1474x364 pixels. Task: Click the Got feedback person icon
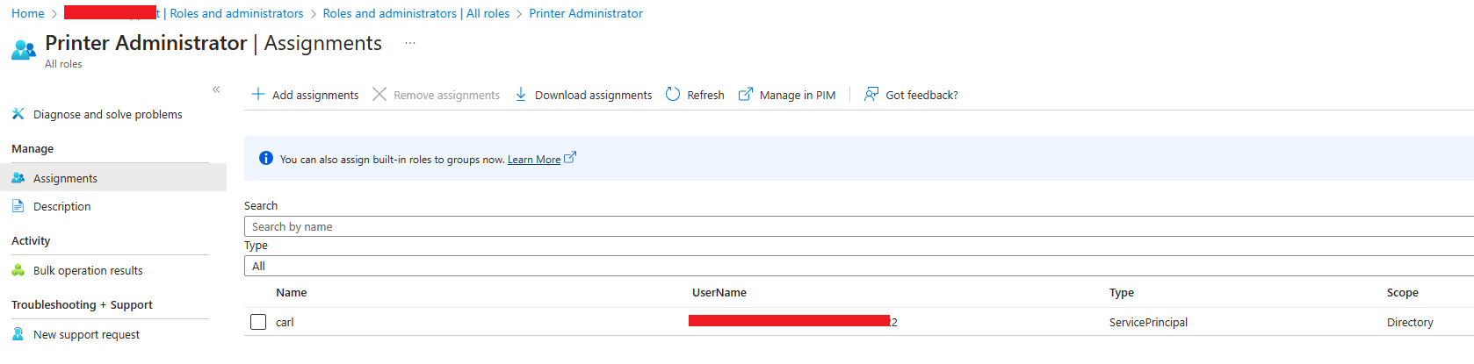[x=871, y=94]
